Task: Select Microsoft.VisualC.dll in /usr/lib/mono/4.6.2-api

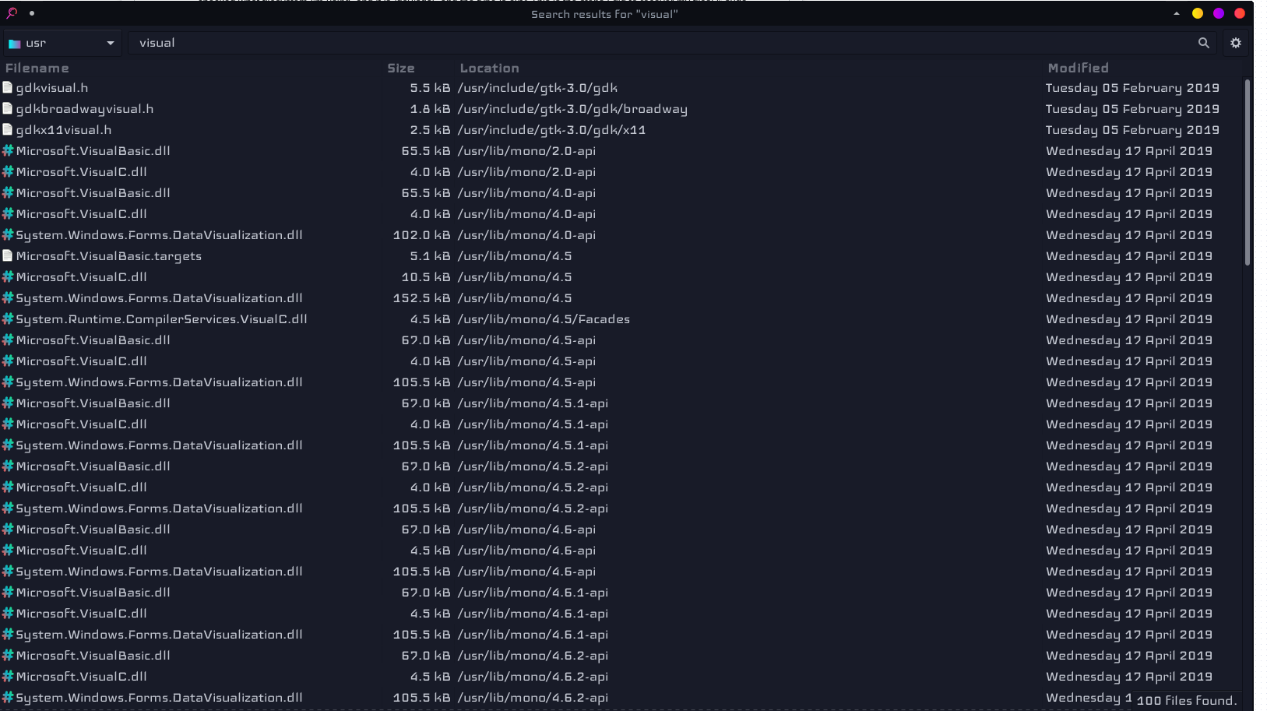Action: tap(82, 676)
